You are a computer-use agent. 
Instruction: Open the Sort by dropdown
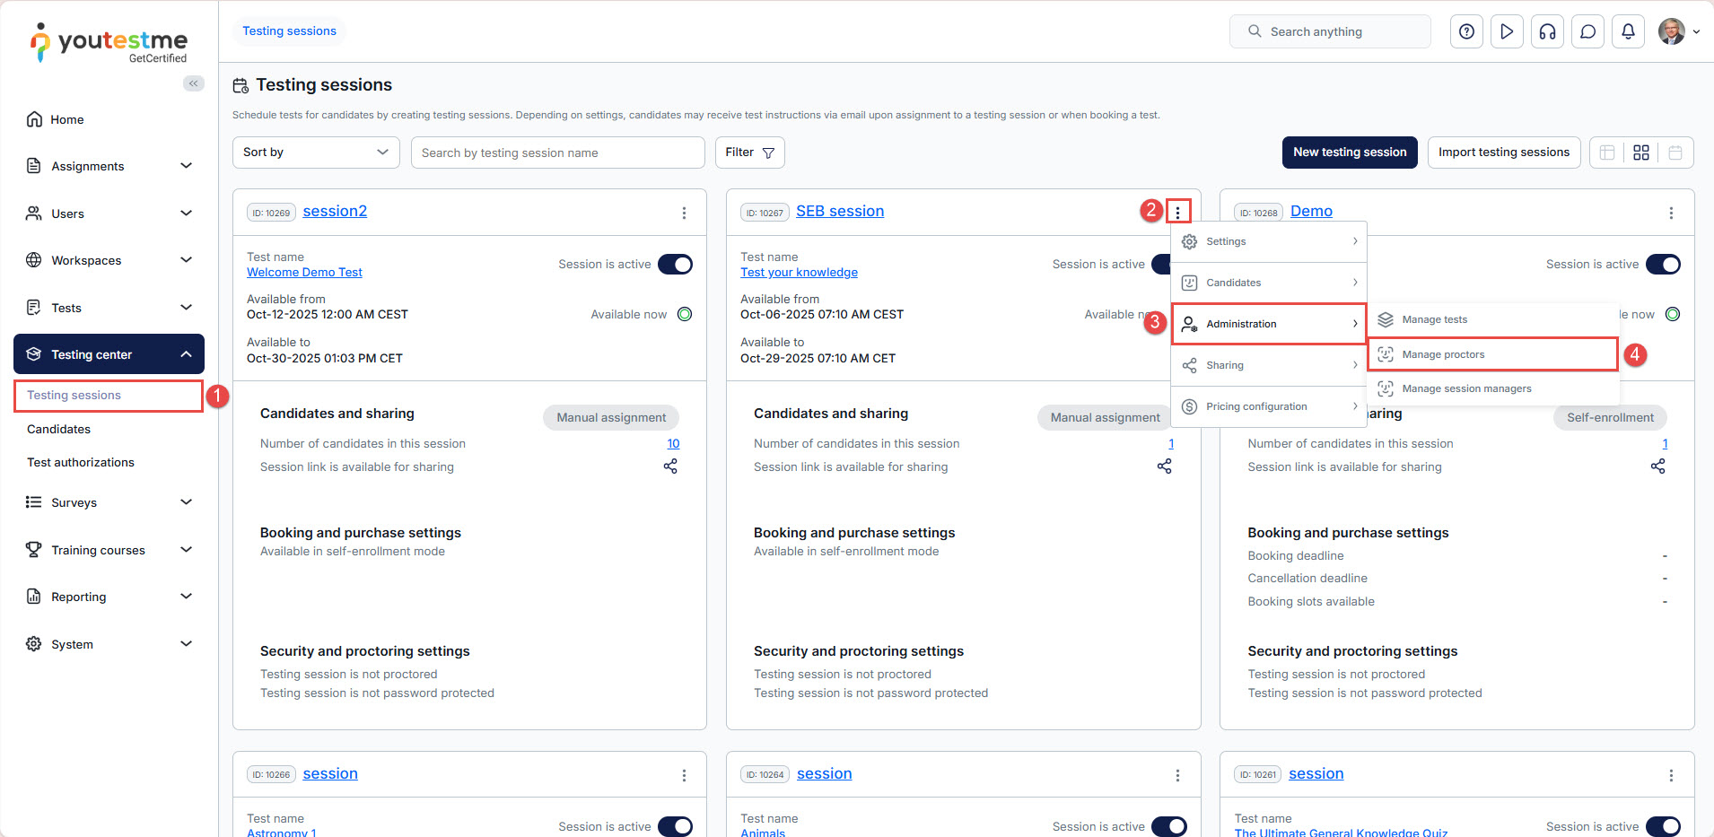[x=315, y=153]
